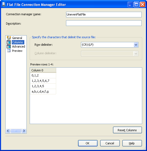Click the title bar document icon
The height and width of the screenshot is (151, 147).
[x=4, y=5]
